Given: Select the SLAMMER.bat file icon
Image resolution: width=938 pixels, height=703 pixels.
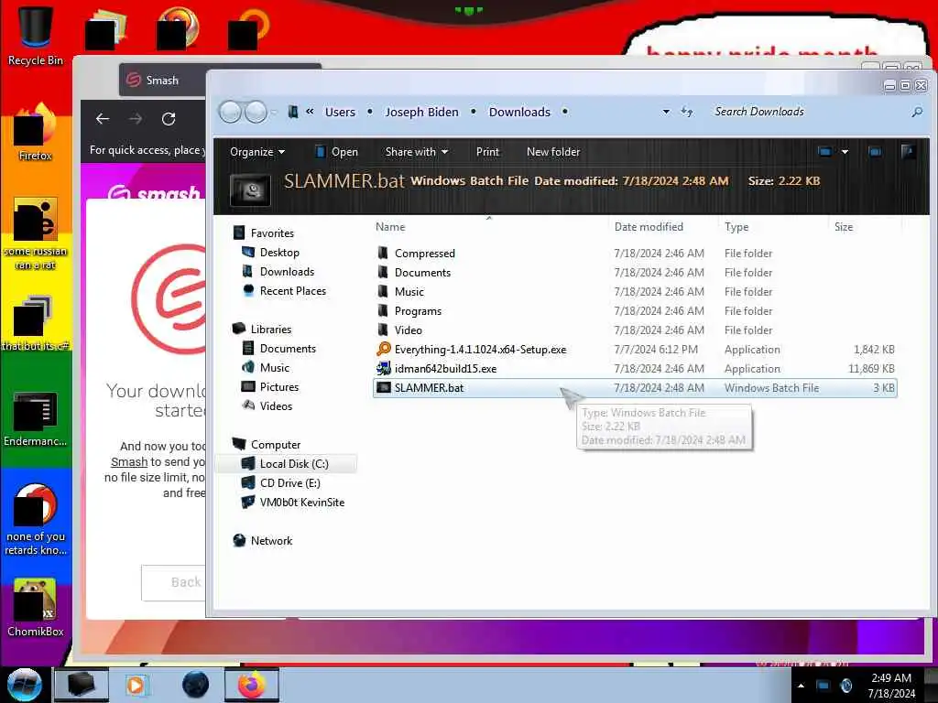Looking at the screenshot, I should [x=384, y=387].
